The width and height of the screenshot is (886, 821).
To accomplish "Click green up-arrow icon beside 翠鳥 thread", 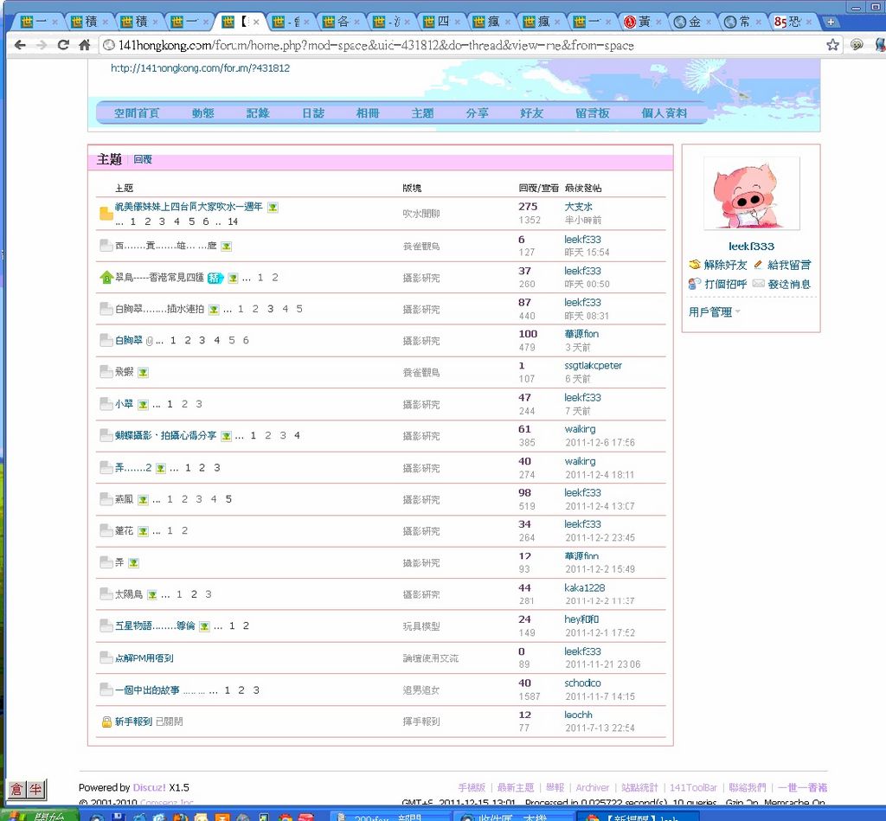I will point(106,278).
